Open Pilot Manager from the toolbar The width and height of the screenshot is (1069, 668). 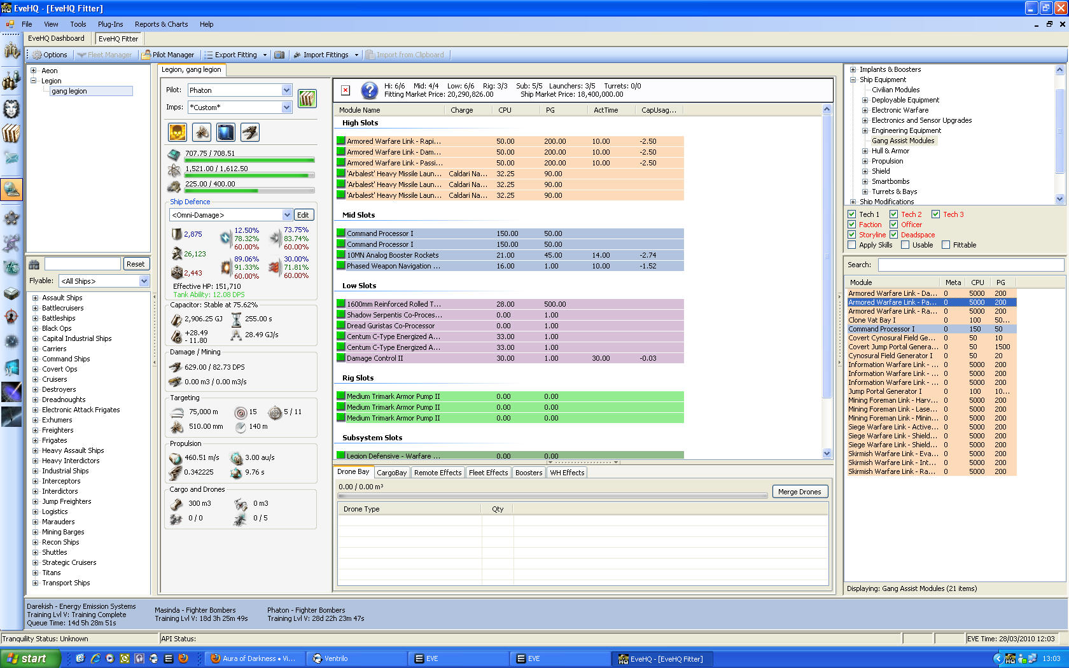pos(168,55)
